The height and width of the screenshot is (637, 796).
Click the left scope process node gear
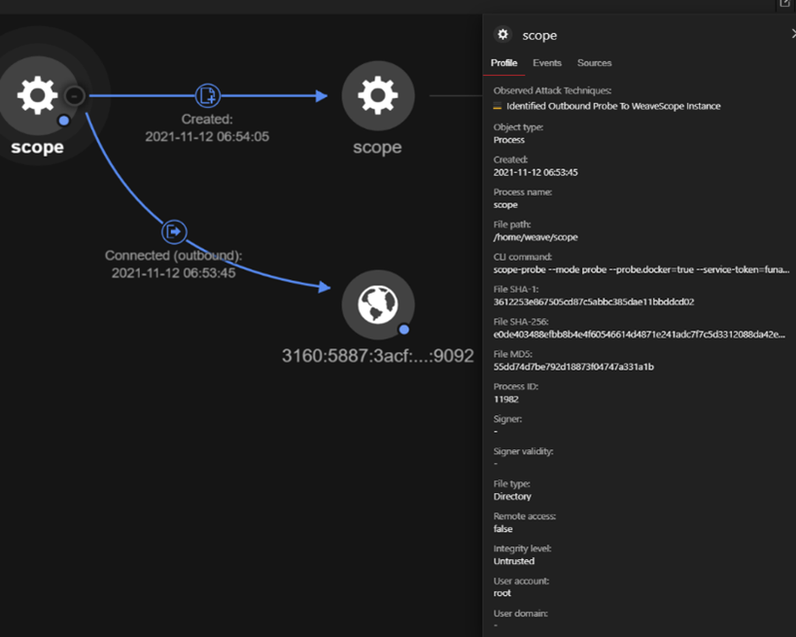point(37,95)
